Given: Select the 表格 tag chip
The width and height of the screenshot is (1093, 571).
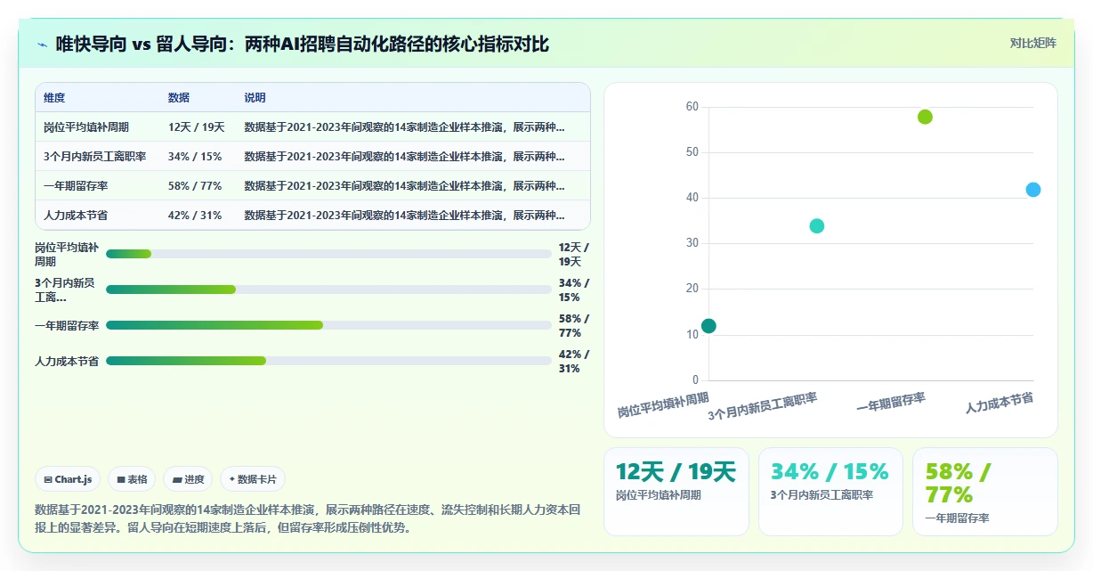Looking at the screenshot, I should click(132, 479).
